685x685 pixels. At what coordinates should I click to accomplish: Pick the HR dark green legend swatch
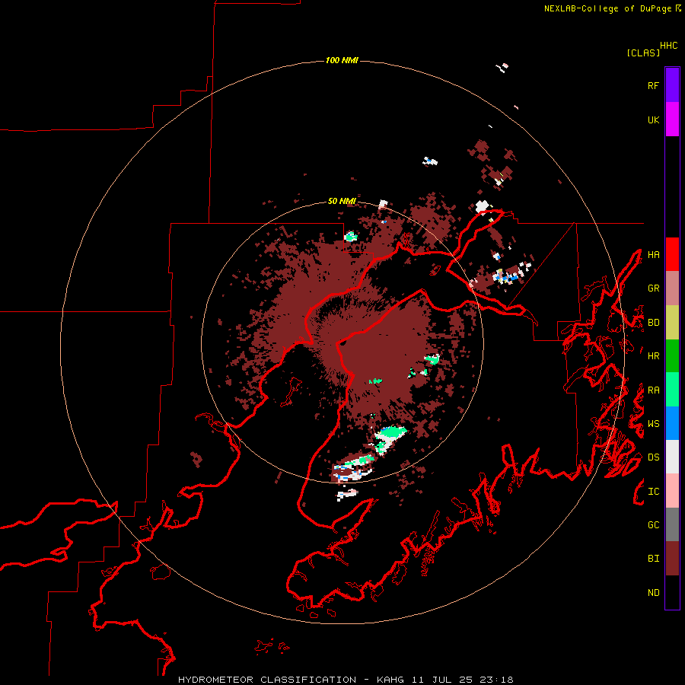click(x=672, y=356)
